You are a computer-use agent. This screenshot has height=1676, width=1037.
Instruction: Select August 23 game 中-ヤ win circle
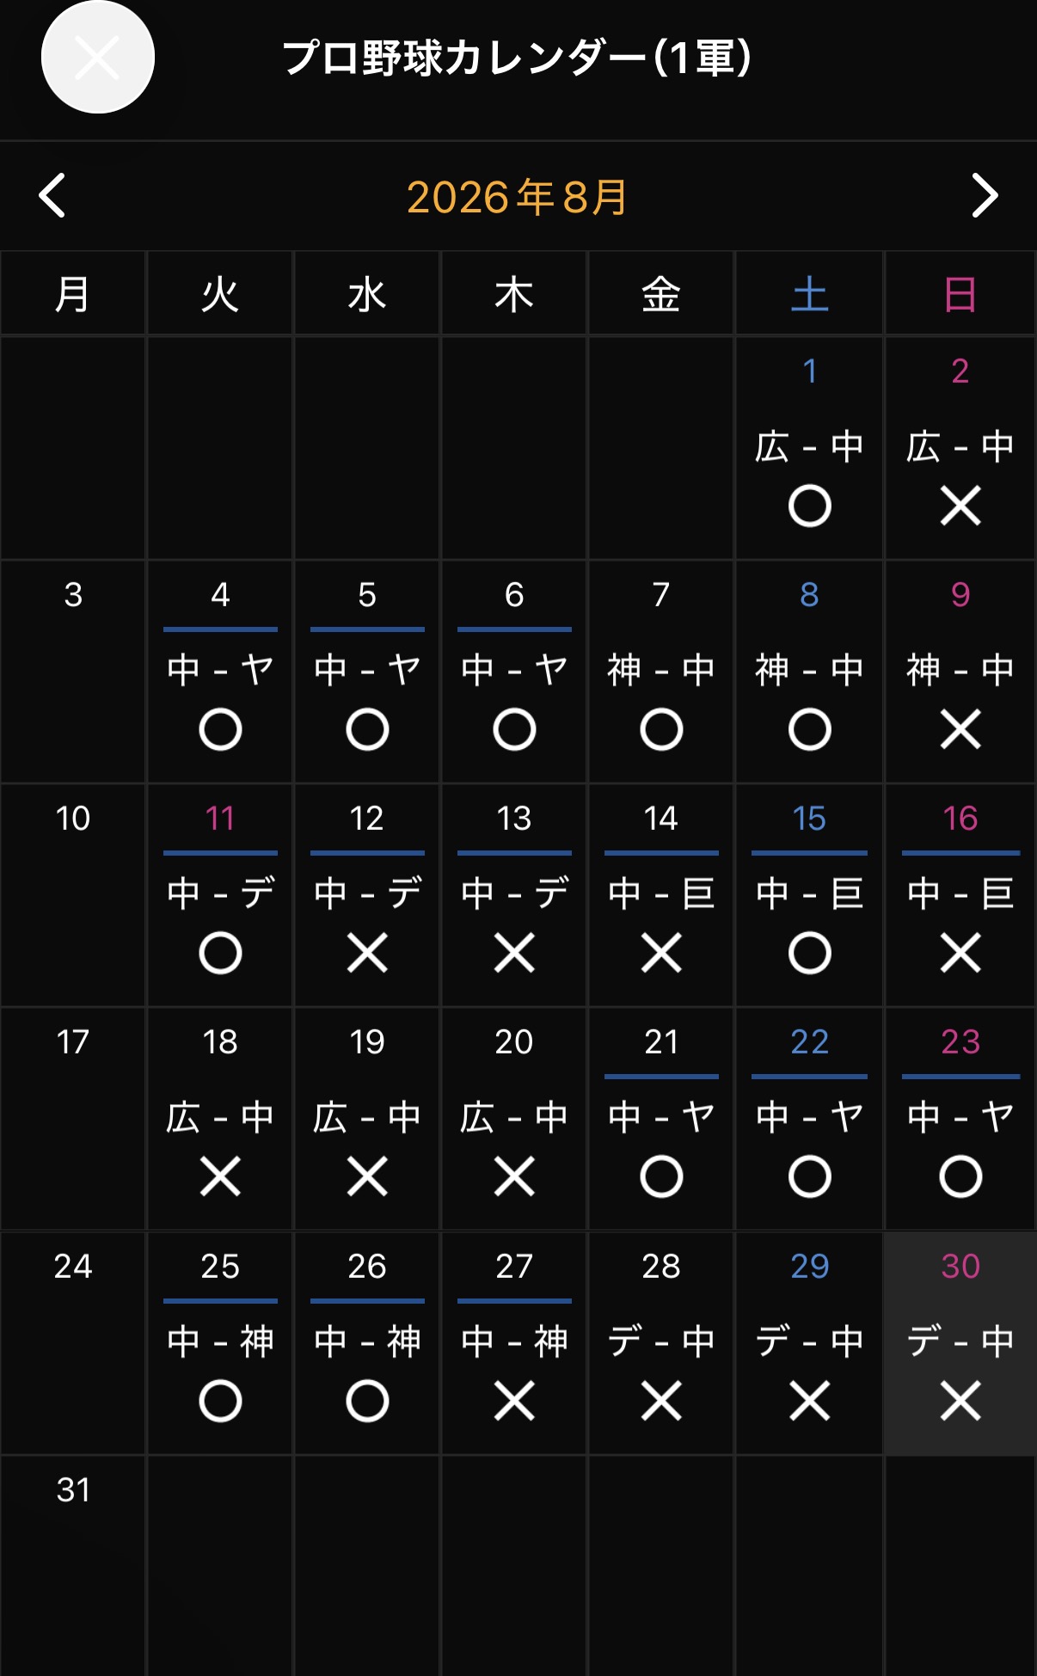pos(960,1176)
